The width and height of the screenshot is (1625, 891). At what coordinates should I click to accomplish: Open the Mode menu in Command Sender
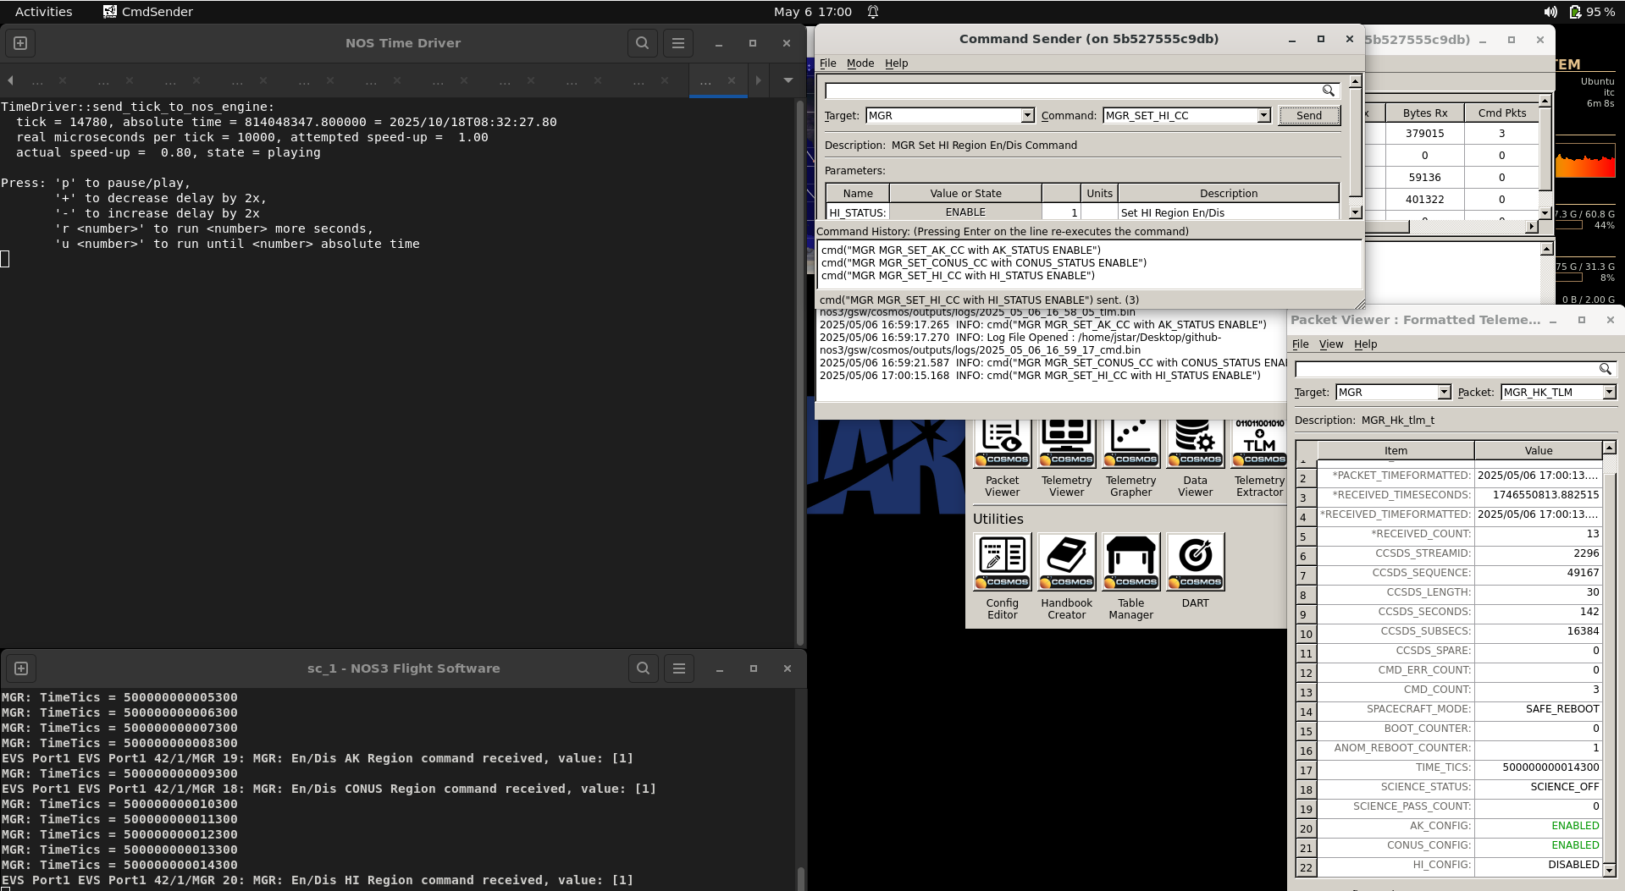coord(860,63)
